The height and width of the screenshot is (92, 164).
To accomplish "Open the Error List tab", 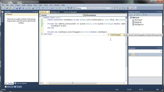I will click(9, 87).
